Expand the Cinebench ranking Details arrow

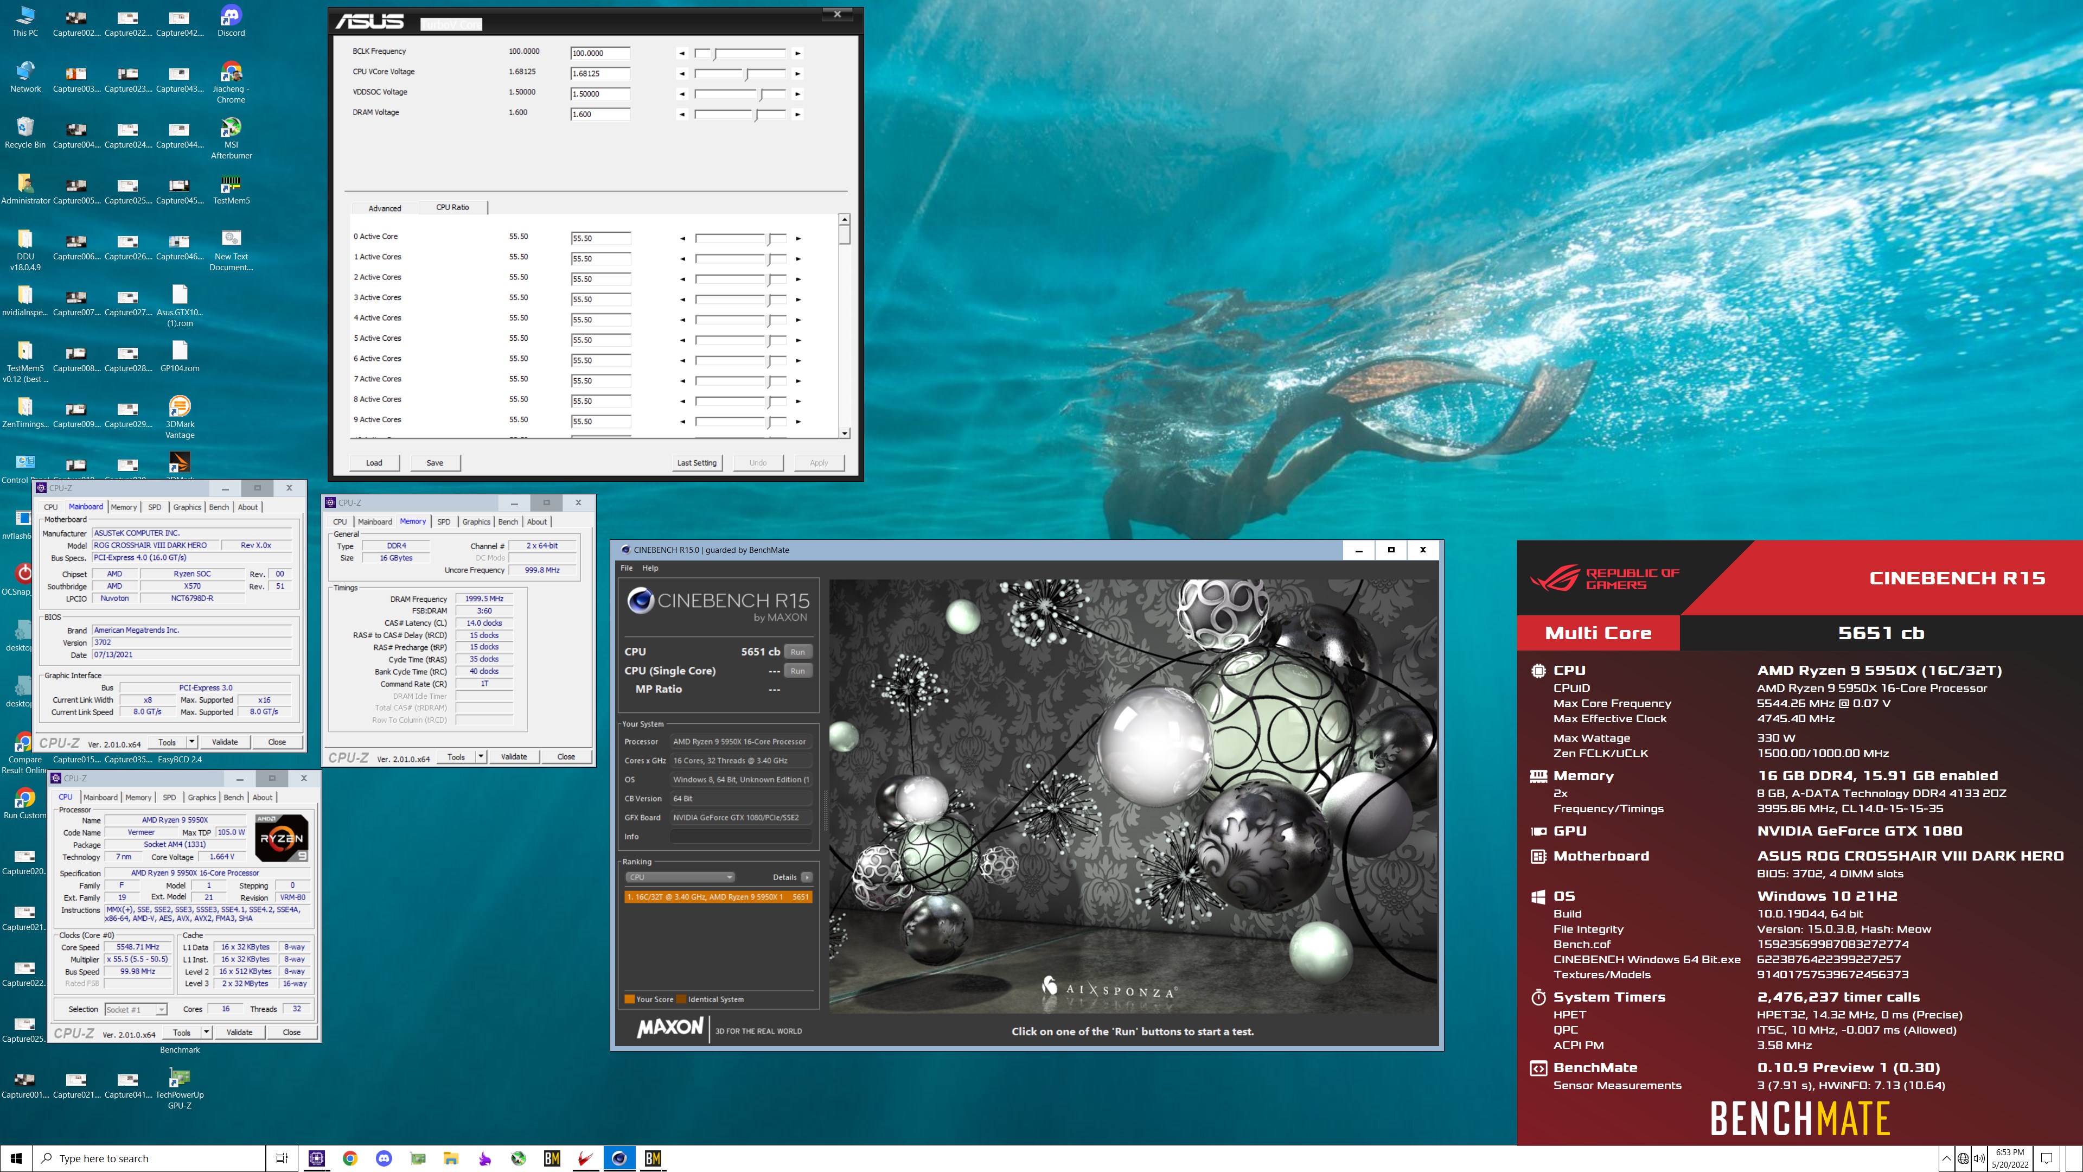806,877
